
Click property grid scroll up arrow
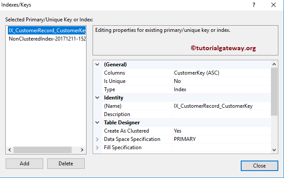pos(274,64)
